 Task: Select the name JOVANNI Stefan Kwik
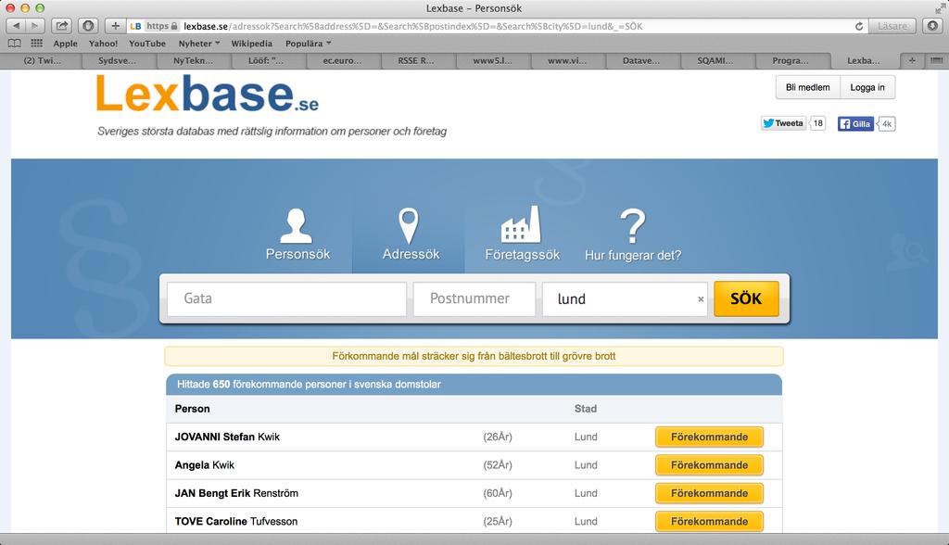pos(227,437)
